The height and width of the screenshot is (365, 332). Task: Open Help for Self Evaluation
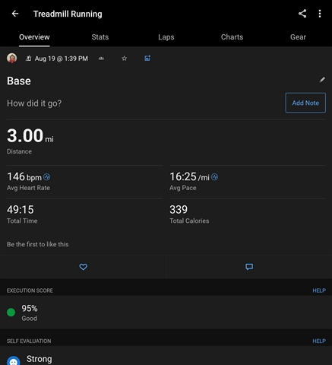pyautogui.click(x=319, y=341)
